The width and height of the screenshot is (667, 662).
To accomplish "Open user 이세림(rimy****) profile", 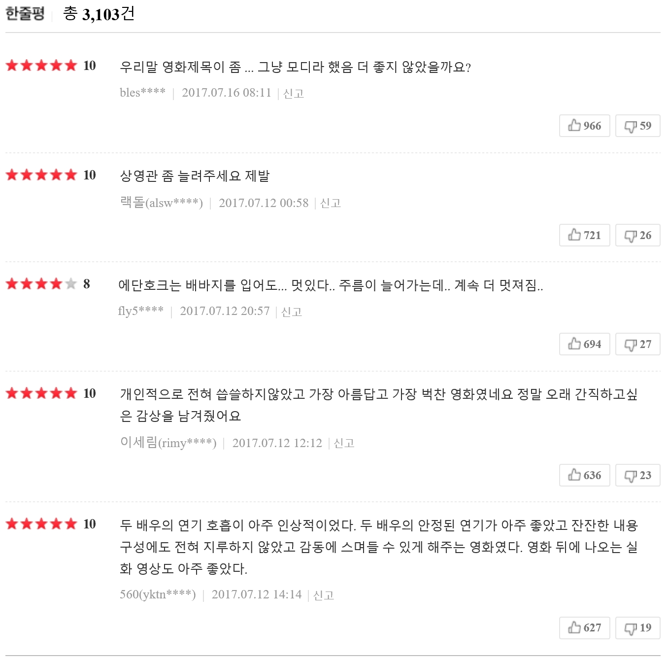I will [x=168, y=443].
